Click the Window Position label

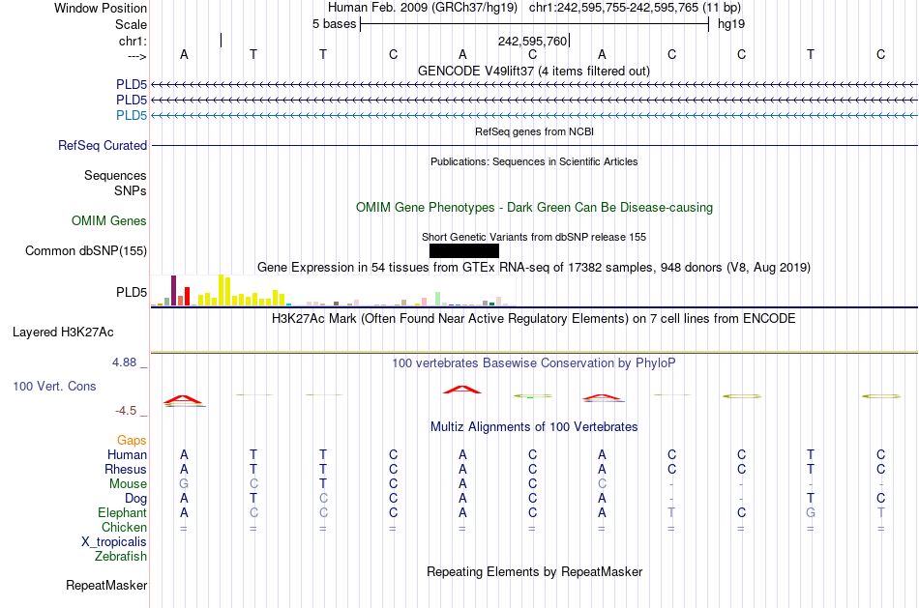[101, 8]
